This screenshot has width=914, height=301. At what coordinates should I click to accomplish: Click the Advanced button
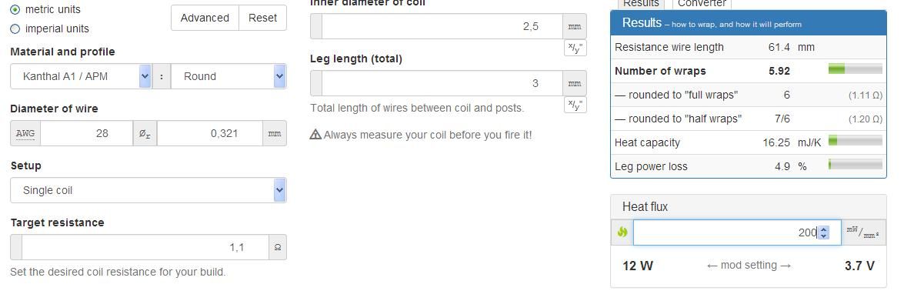tap(205, 18)
